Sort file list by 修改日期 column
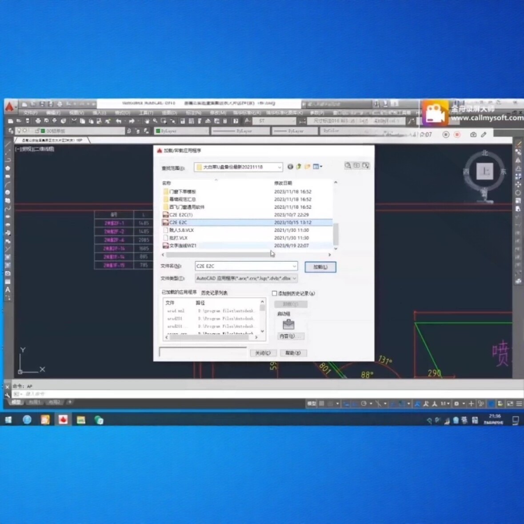The height and width of the screenshot is (524, 524). click(x=283, y=183)
